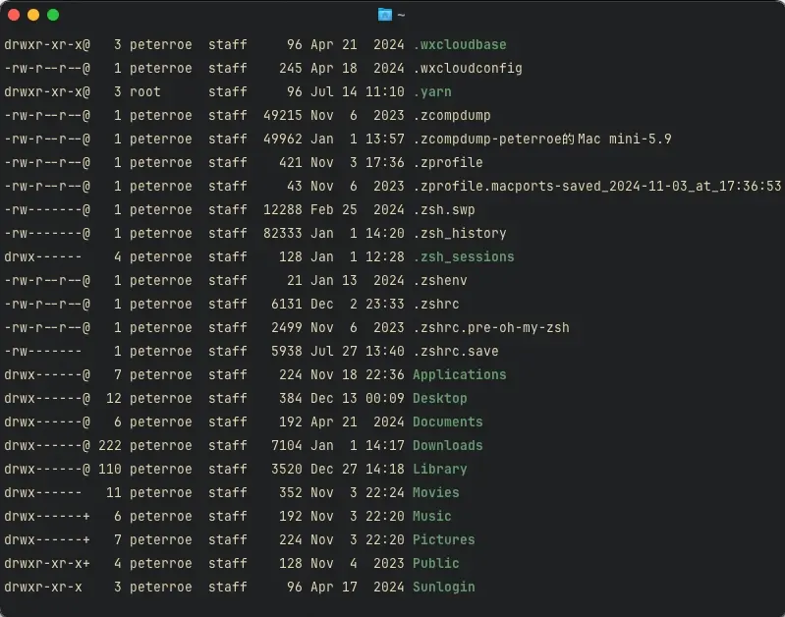Click the home folder icon in title bar
This screenshot has width=785, height=617.
click(385, 15)
